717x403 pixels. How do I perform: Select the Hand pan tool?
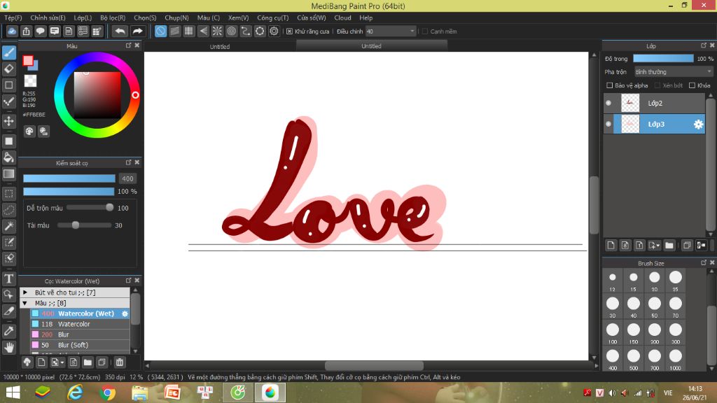(x=8, y=347)
